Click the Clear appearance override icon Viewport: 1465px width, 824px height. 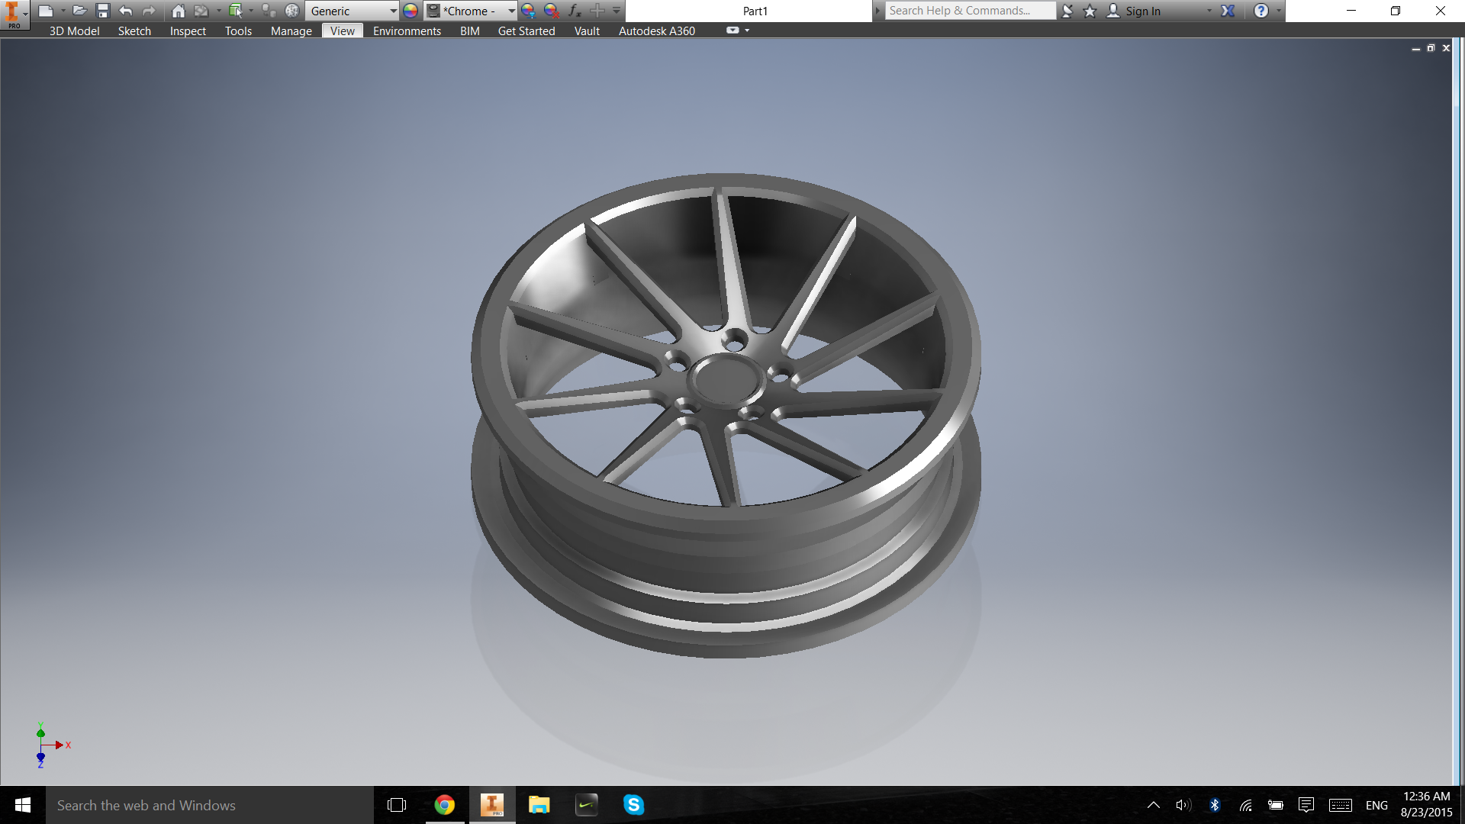551,11
